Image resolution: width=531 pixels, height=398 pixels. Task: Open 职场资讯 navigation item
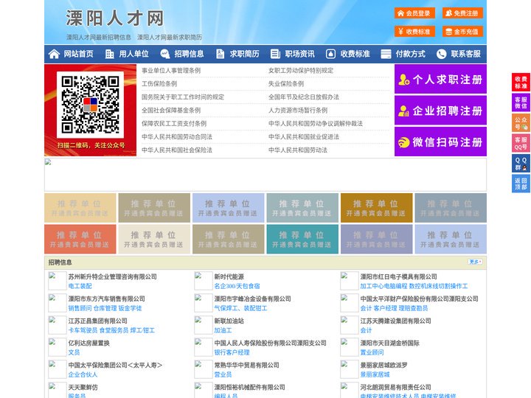[x=299, y=54]
